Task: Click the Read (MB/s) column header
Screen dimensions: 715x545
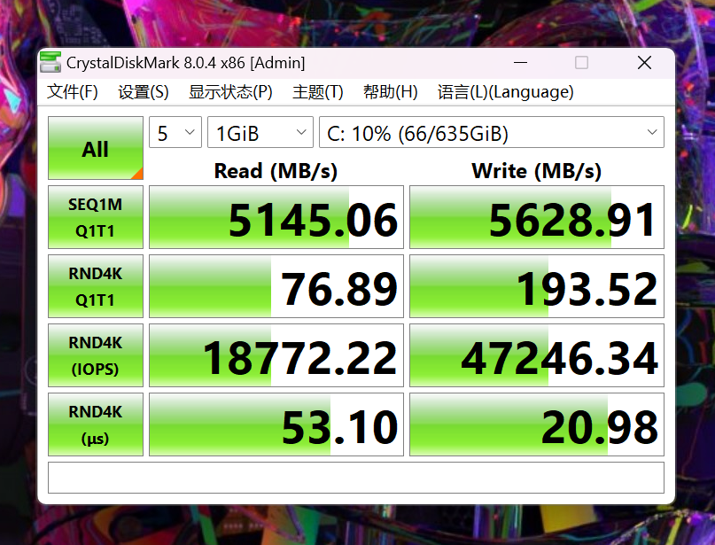Action: 276,171
